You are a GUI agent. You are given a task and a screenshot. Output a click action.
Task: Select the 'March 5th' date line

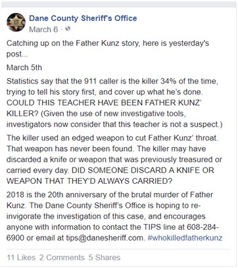[24, 68]
